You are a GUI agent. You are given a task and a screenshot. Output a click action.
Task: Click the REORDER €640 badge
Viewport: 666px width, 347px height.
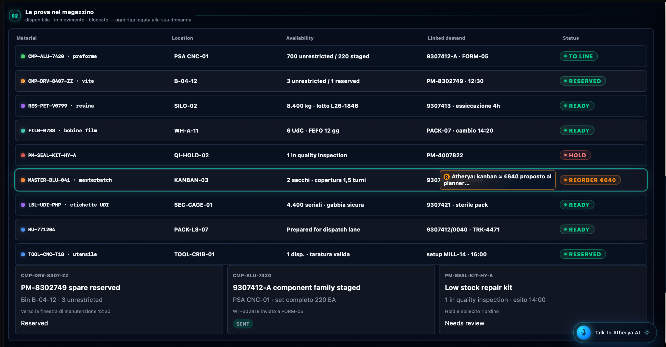(590, 180)
